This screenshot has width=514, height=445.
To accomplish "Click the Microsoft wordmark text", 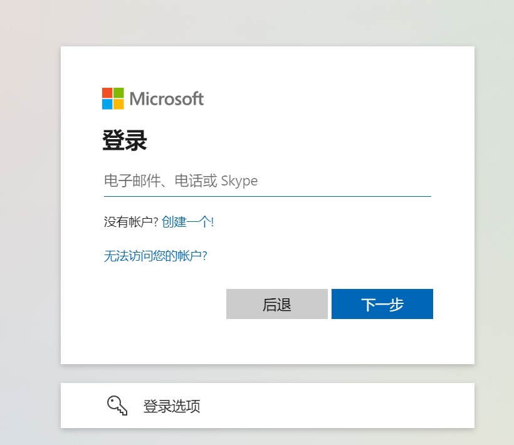I will coord(167,98).
